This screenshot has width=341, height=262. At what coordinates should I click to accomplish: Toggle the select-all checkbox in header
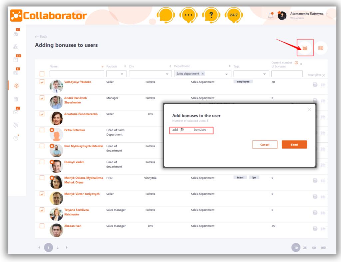pyautogui.click(x=42, y=74)
